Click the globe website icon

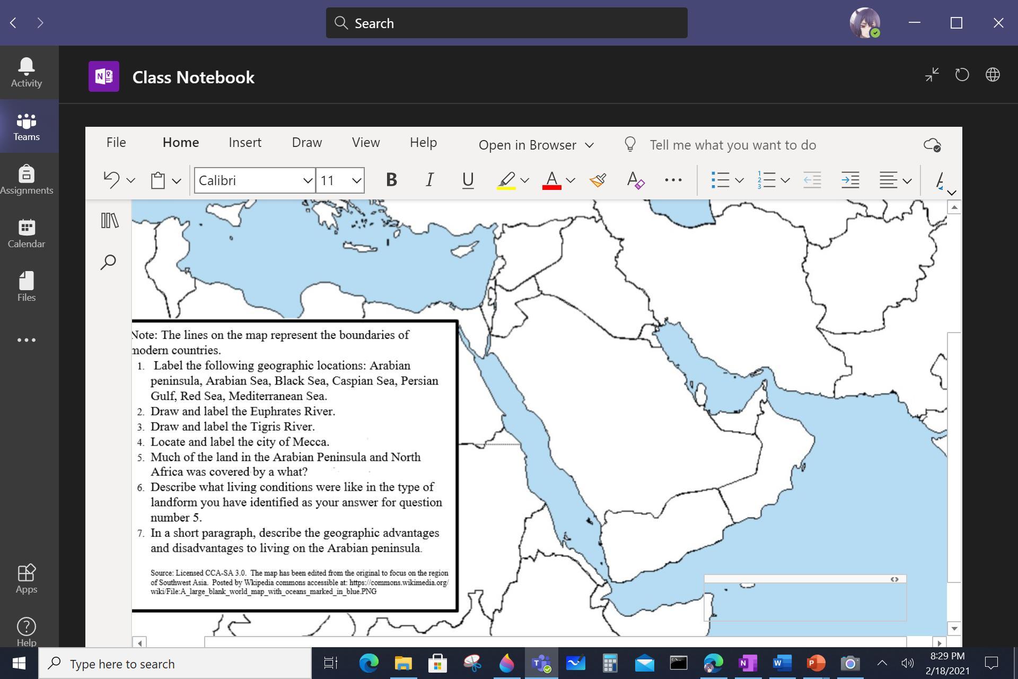pos(993,75)
